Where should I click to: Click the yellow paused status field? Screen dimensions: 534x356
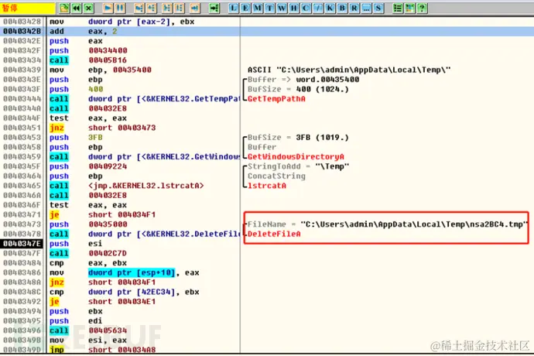click(x=28, y=8)
